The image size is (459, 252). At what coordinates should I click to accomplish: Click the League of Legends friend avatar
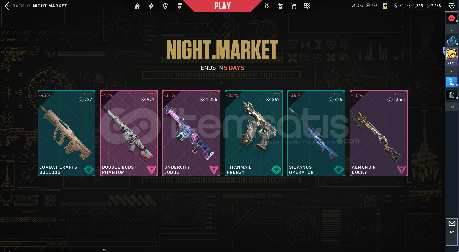click(452, 95)
